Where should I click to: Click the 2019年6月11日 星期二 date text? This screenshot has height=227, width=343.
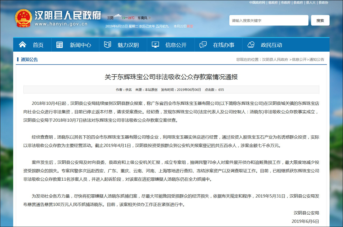[x=122, y=26]
